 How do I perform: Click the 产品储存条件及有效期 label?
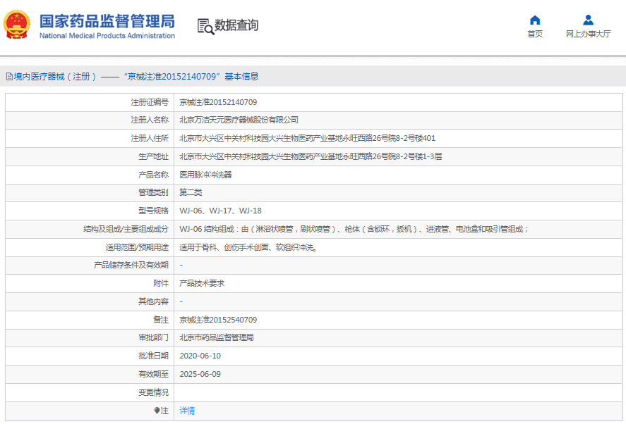(131, 265)
